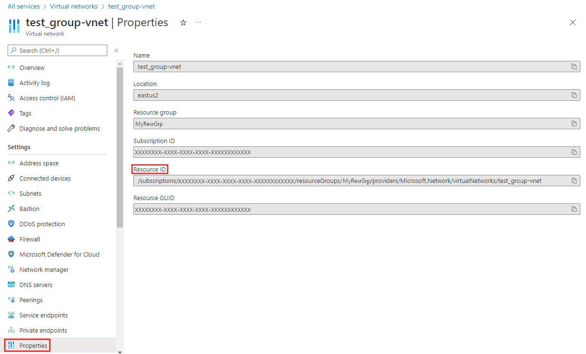Click the Access control (IAM) icon
This screenshot has height=354, width=586.
(11, 98)
